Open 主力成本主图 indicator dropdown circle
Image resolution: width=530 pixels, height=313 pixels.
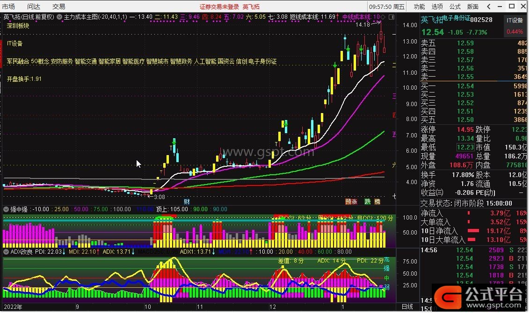tap(59, 16)
